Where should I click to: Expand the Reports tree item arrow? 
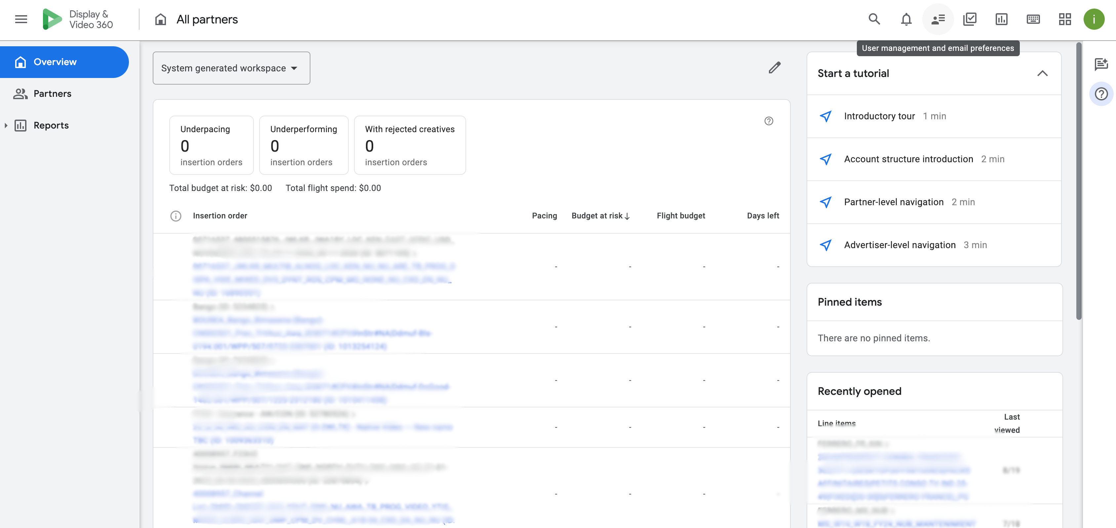tap(6, 125)
